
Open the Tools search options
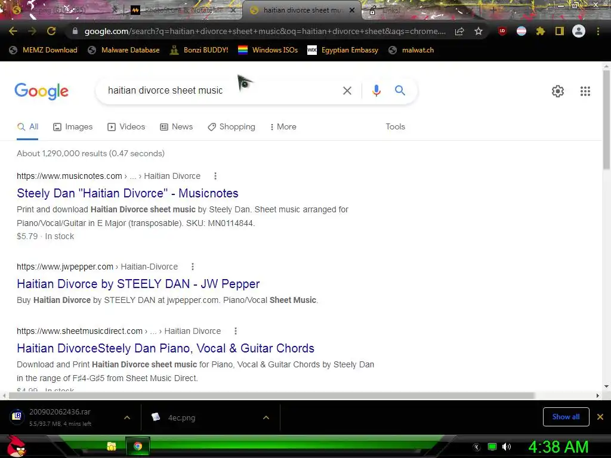coord(395,127)
